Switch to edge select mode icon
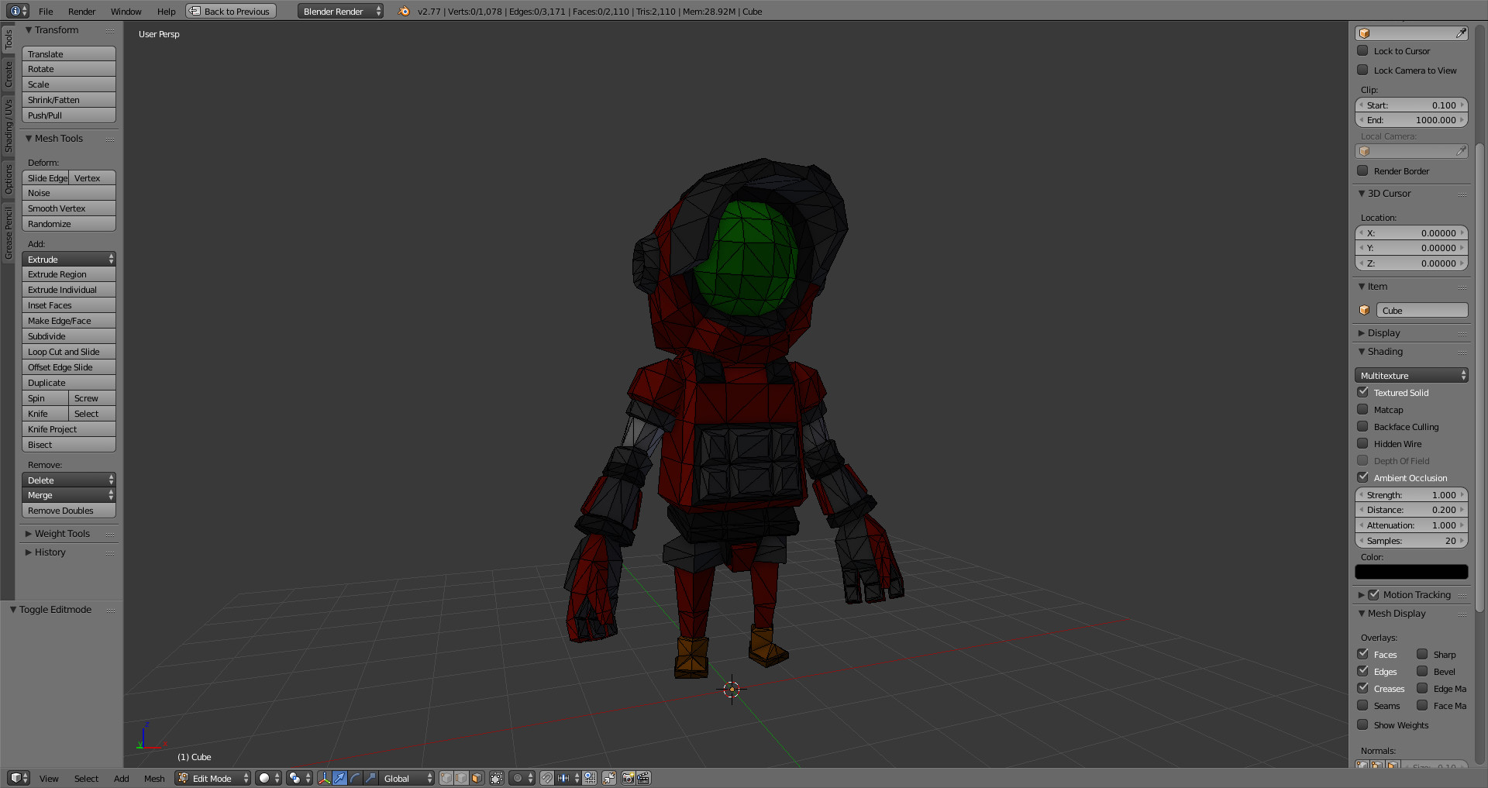This screenshot has width=1488, height=788. [x=461, y=778]
